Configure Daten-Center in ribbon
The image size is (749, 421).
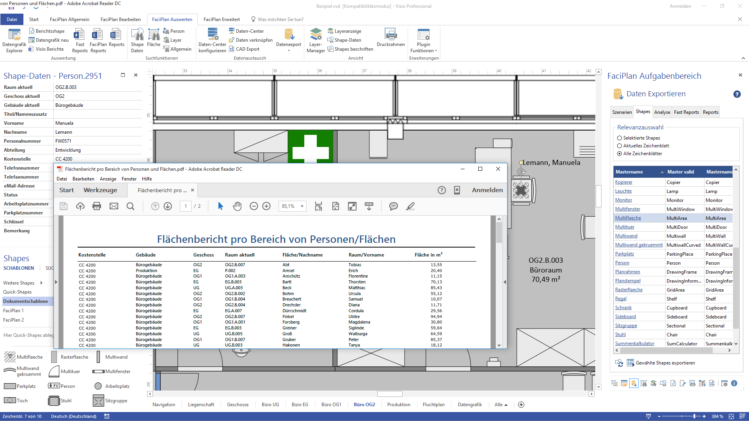click(212, 41)
